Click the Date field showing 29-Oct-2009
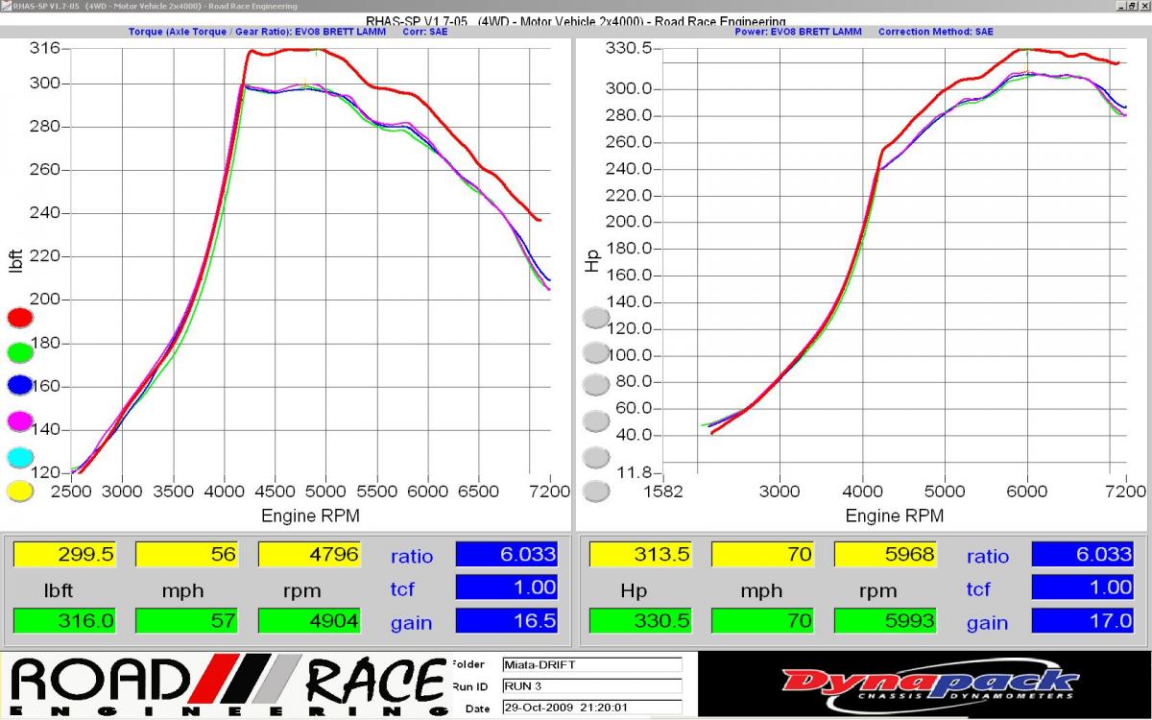The image size is (1152, 720). tap(591, 708)
